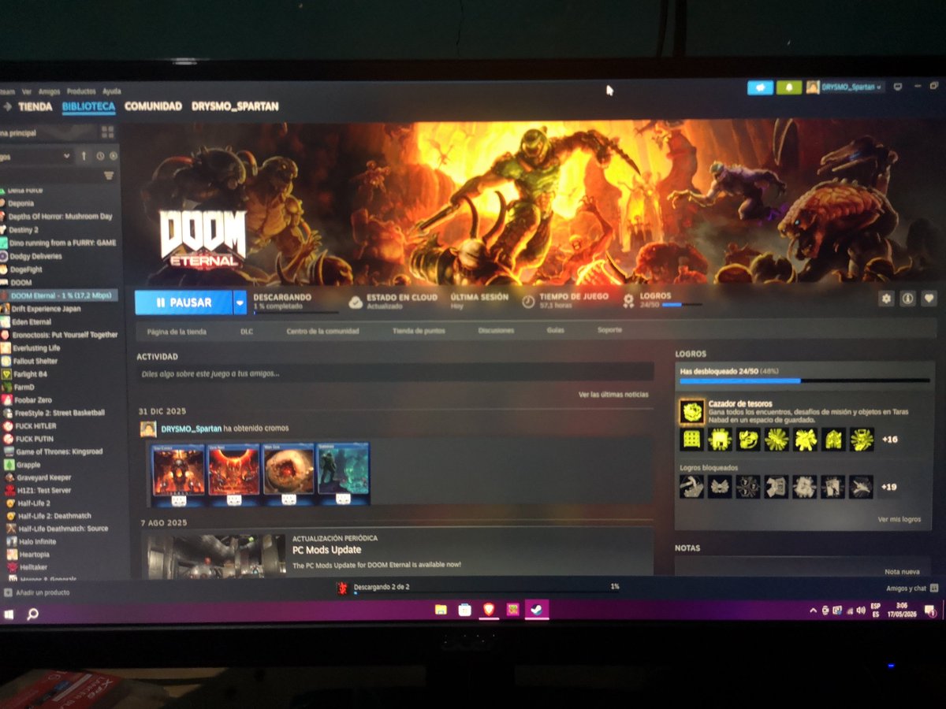The width and height of the screenshot is (946, 709).
Task: Select the BIBLIOTECA tab
Action: point(88,106)
